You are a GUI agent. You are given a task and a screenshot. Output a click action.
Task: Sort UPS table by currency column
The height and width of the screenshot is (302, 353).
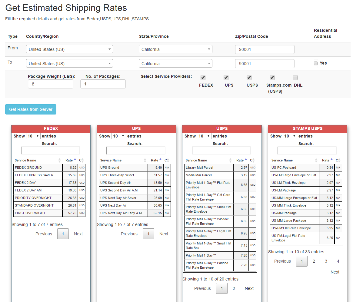tap(167, 160)
